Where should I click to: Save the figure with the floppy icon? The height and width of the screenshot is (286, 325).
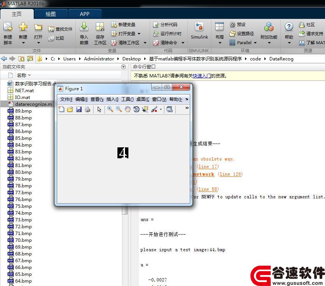pos(79,109)
